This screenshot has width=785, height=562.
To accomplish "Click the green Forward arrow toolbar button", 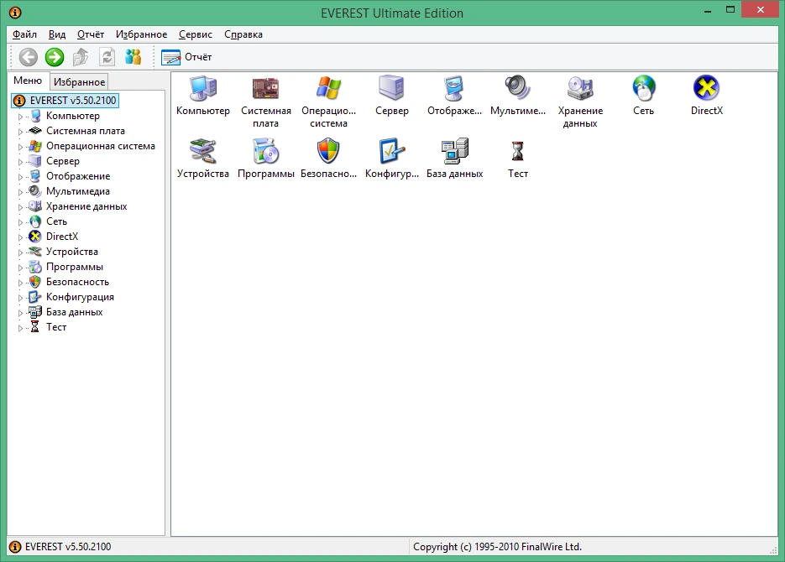I will click(x=55, y=57).
